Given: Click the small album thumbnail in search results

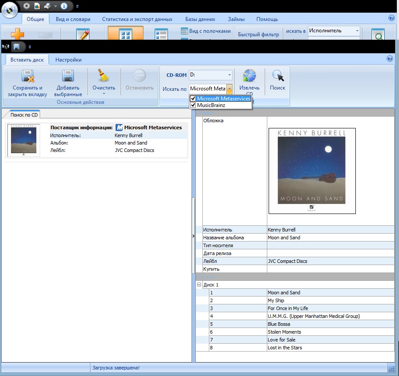Looking at the screenshot, I should point(24,140).
